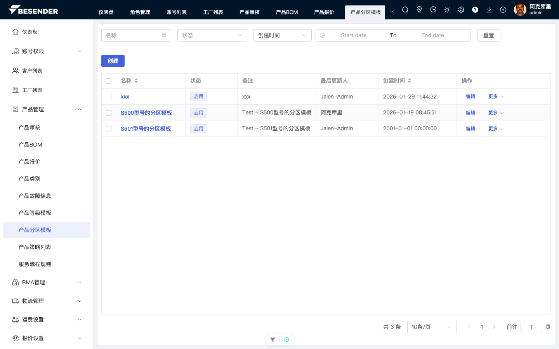Viewport: 559px width, 349px height.
Task: Toggle the sun theme icon
Action: tap(447, 10)
